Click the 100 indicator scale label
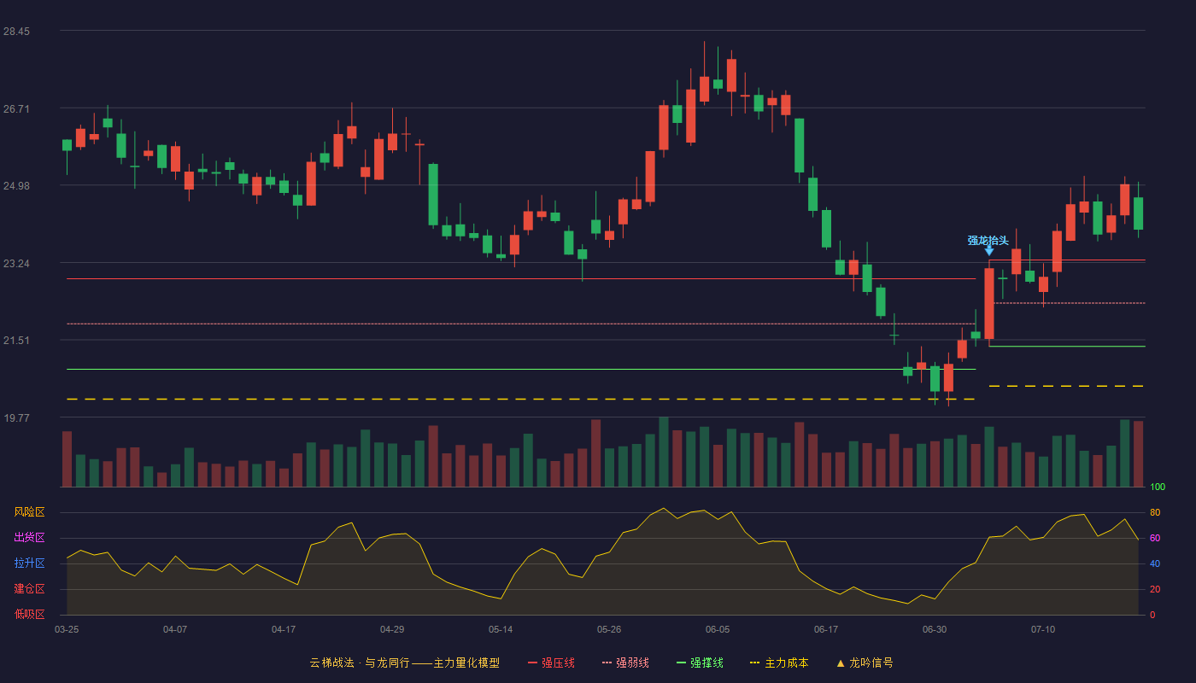The width and height of the screenshot is (1196, 683). click(1158, 487)
